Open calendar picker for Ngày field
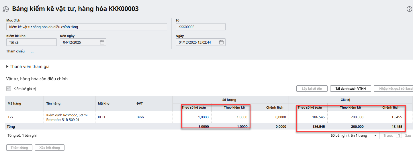 coord(221,42)
